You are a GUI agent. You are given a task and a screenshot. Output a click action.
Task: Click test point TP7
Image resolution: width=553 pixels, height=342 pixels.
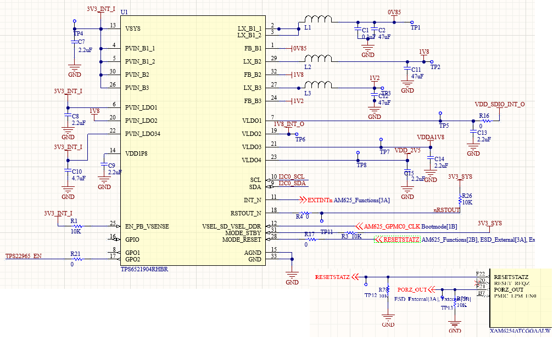tap(381, 140)
